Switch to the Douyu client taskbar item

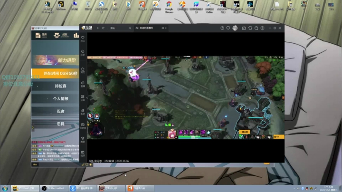point(140,188)
